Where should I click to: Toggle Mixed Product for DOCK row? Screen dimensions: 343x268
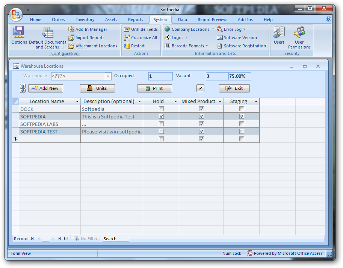pyautogui.click(x=201, y=109)
